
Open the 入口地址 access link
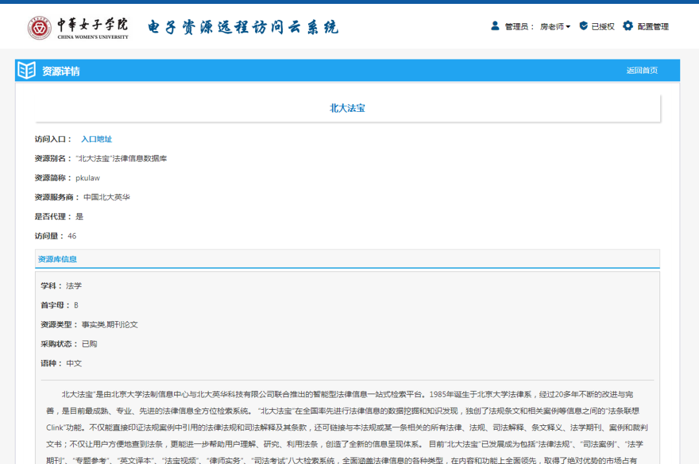pyautogui.click(x=96, y=139)
